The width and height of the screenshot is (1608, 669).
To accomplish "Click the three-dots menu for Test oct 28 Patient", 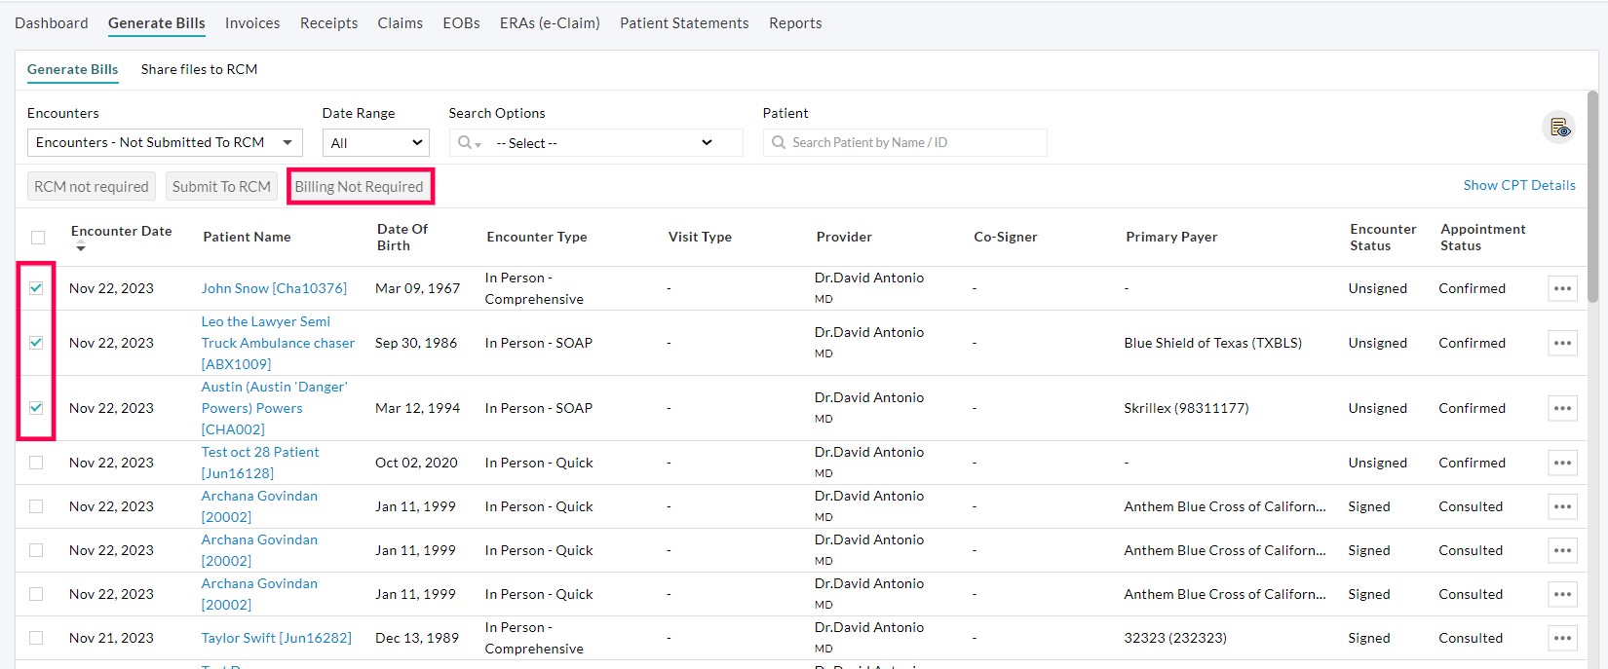I will (x=1562, y=463).
